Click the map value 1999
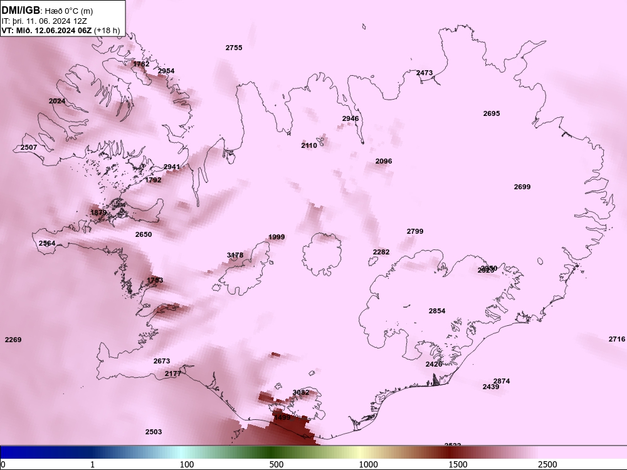Viewport: 627px width, 470px height. 277,237
